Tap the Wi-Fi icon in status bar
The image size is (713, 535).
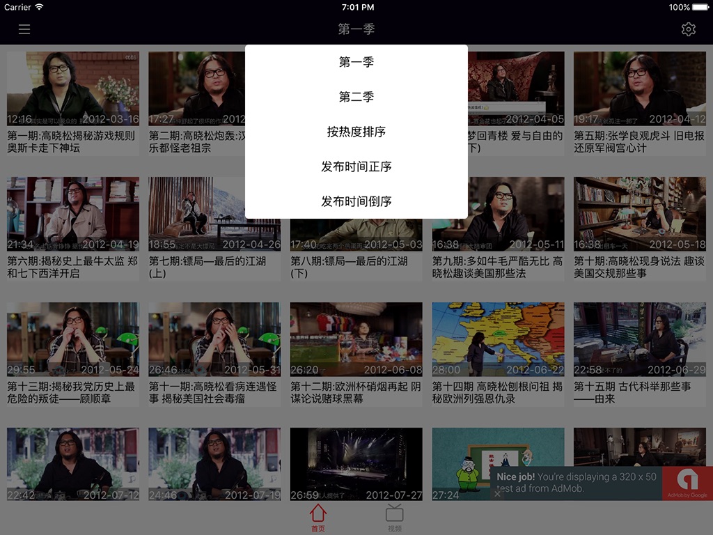pos(39,7)
